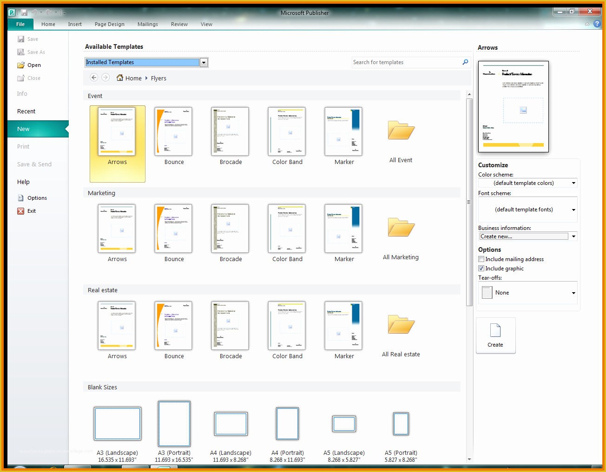Open the Installed Templates dropdown
Viewport: 606px width, 472px height.
click(x=204, y=62)
